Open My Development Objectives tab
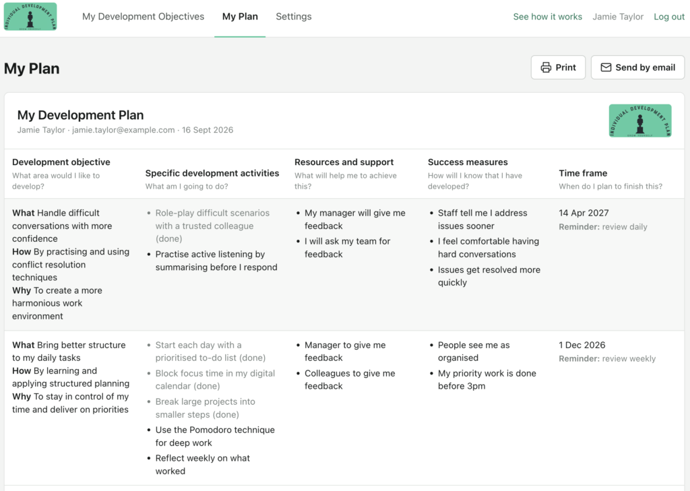Screen dimensions: 690x491 (x=143, y=17)
